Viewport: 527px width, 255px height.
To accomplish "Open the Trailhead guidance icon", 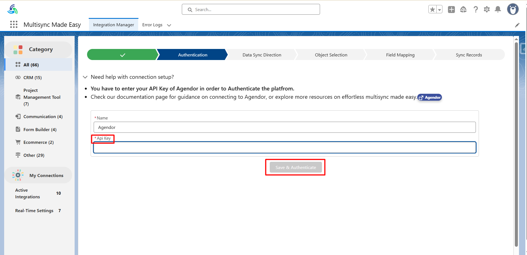I will [463, 9].
